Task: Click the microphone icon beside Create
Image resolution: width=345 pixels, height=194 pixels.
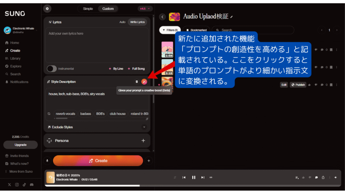Action: point(47,161)
